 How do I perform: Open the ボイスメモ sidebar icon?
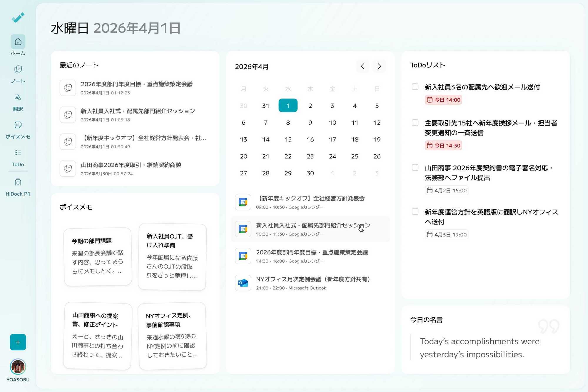click(18, 125)
